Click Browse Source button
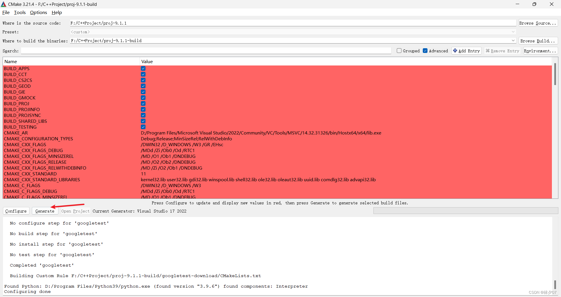Image resolution: width=561 pixels, height=297 pixels. coord(538,23)
